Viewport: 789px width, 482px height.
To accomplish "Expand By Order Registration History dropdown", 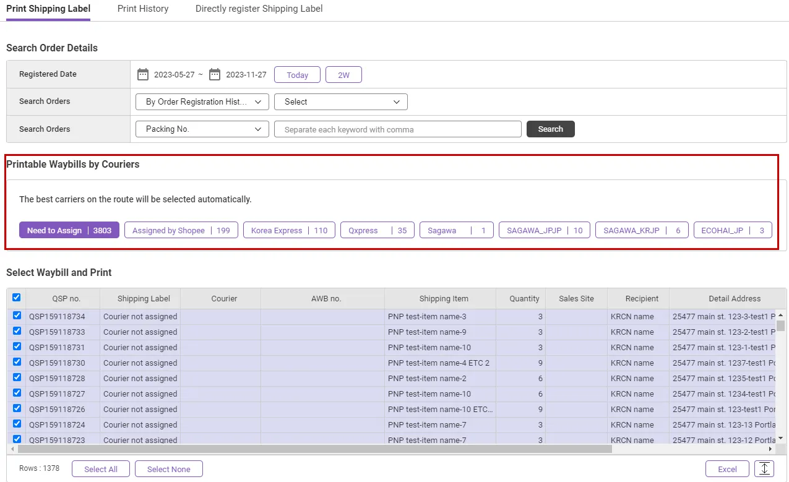I will pyautogui.click(x=202, y=102).
